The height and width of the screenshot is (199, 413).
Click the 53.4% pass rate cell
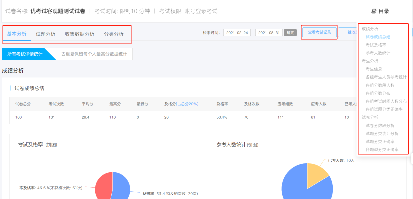pyautogui.click(x=222, y=117)
